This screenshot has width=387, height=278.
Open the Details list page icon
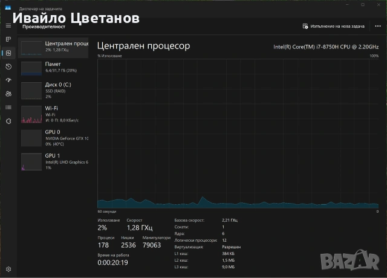[8, 107]
